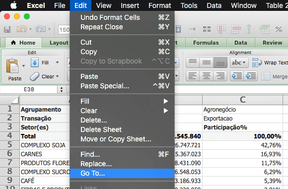Click the Merge button

click(x=275, y=76)
